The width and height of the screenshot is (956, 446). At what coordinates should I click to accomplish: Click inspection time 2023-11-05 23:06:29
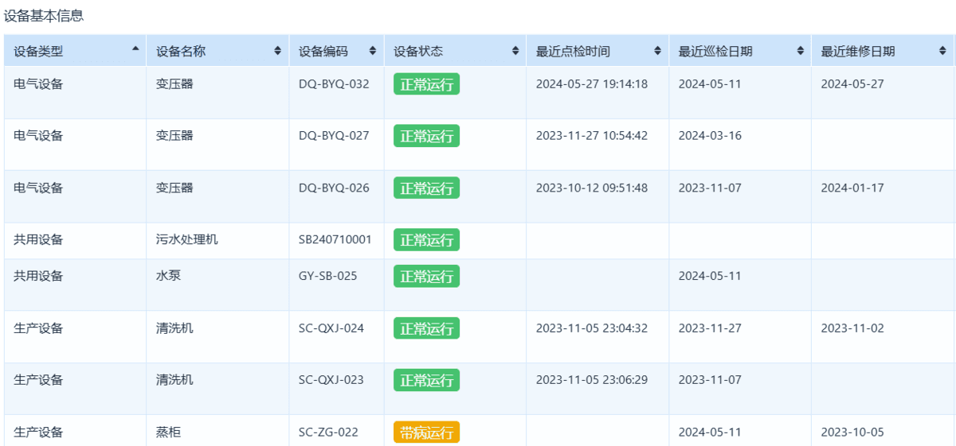tap(592, 379)
